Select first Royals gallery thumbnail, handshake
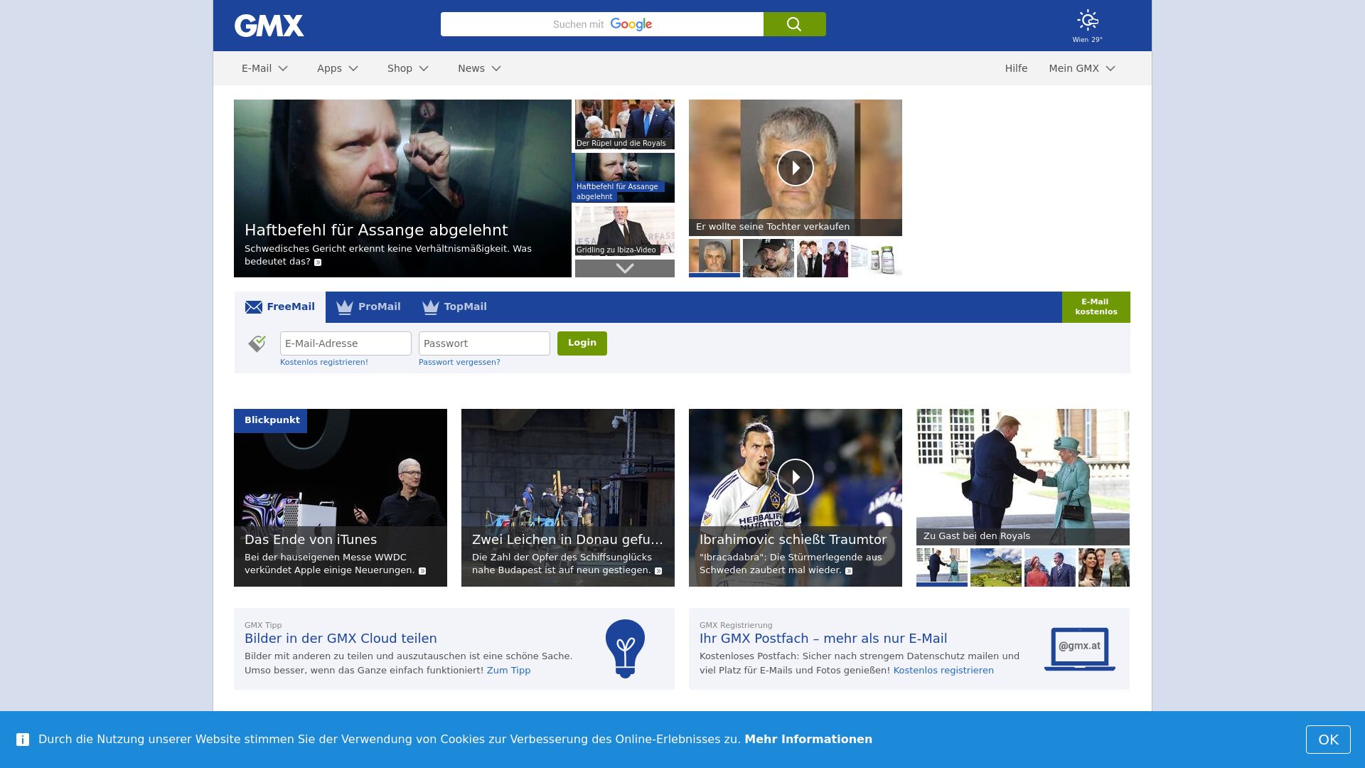1365x768 pixels. click(942, 567)
